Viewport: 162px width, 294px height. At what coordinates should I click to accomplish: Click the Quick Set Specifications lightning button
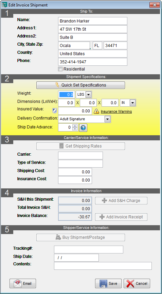[80, 85]
